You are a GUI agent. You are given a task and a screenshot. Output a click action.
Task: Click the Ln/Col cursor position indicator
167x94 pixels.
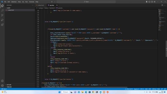[129, 89]
